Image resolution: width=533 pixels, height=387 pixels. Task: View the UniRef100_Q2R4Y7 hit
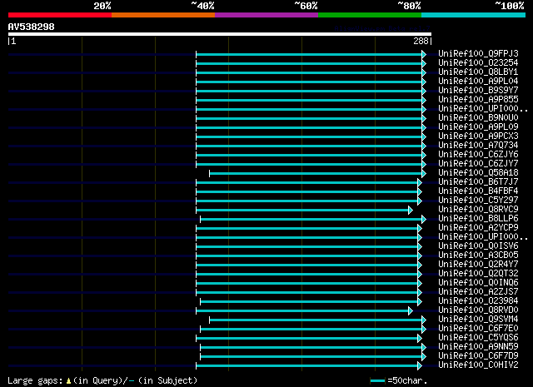[478, 264]
